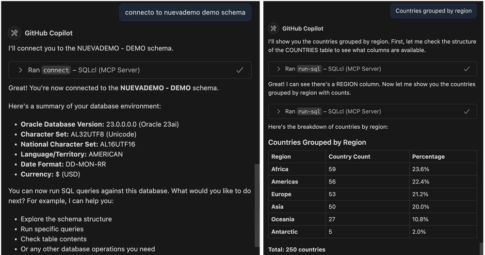Click the 'Currency: $ (USD)' bullet

click(50, 174)
